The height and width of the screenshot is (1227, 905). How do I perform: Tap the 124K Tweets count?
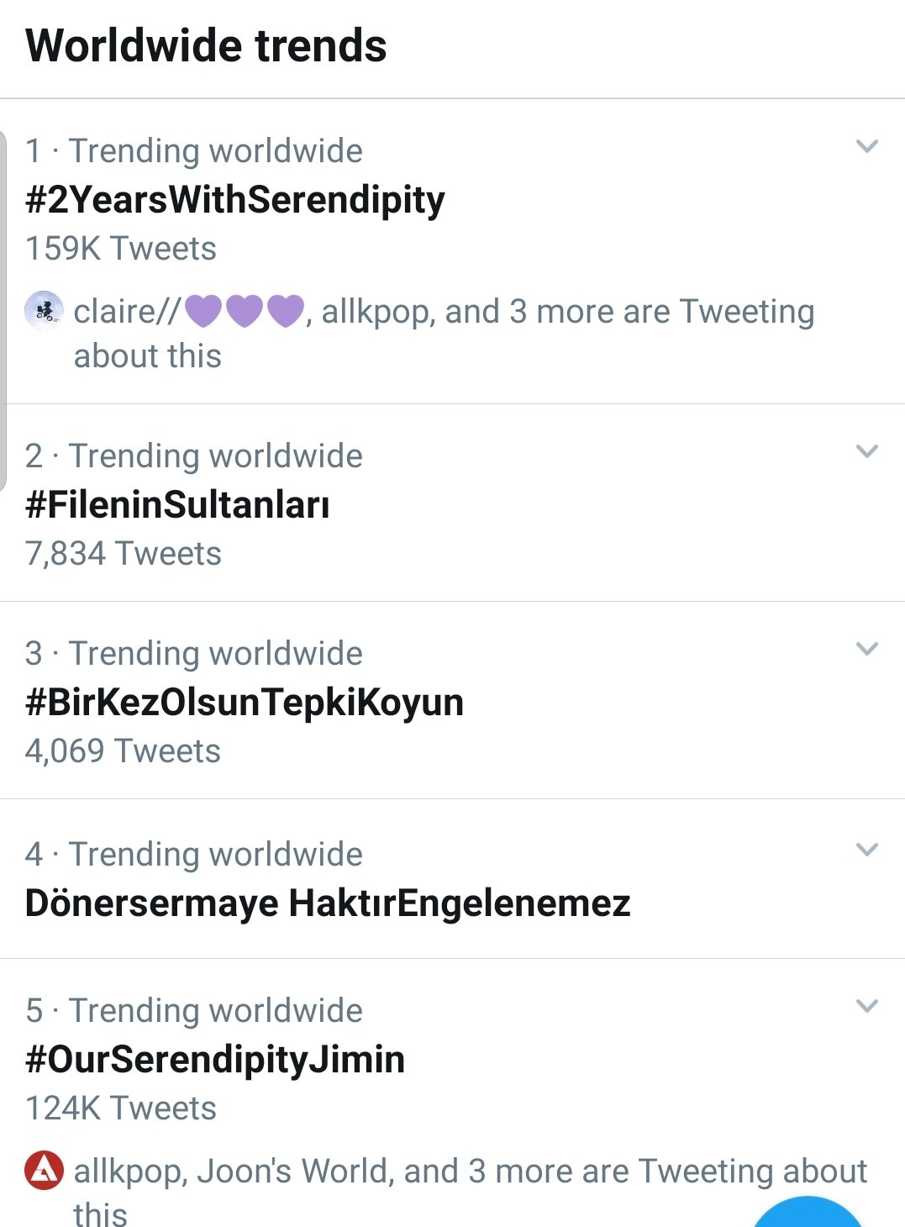121,1109
